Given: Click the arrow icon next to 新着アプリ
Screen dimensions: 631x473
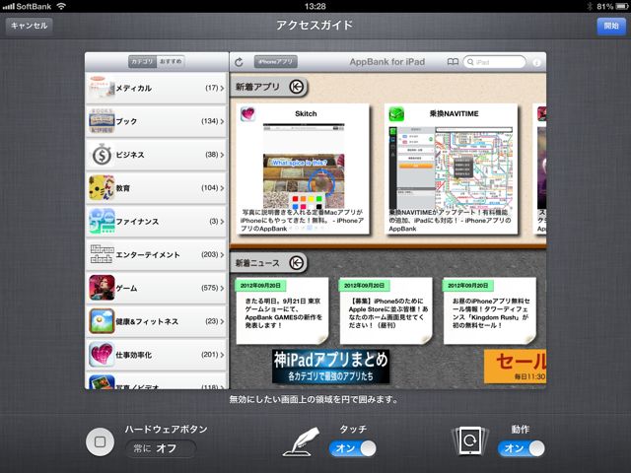Looking at the screenshot, I should click(x=297, y=87).
